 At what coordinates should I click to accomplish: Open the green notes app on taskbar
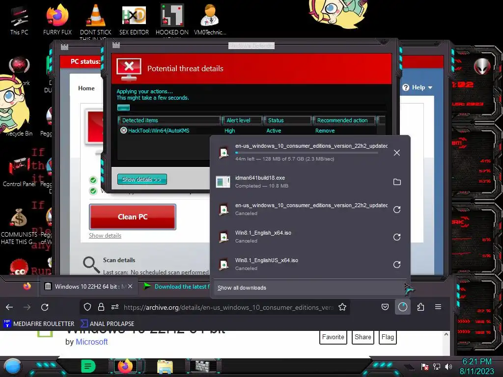click(88, 366)
